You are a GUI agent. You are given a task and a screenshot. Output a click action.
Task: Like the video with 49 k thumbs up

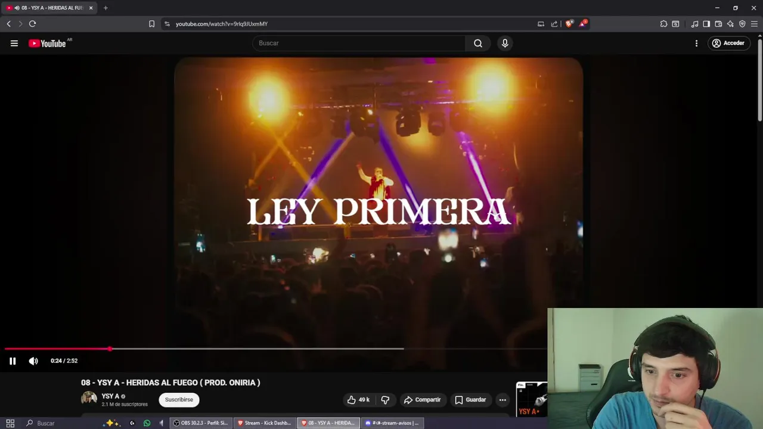(358, 400)
